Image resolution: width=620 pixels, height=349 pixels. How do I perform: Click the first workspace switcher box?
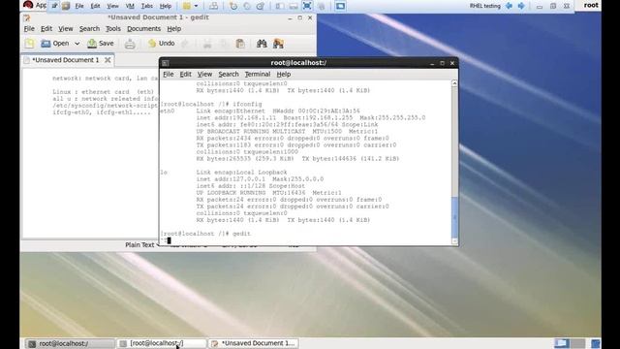coord(562,343)
